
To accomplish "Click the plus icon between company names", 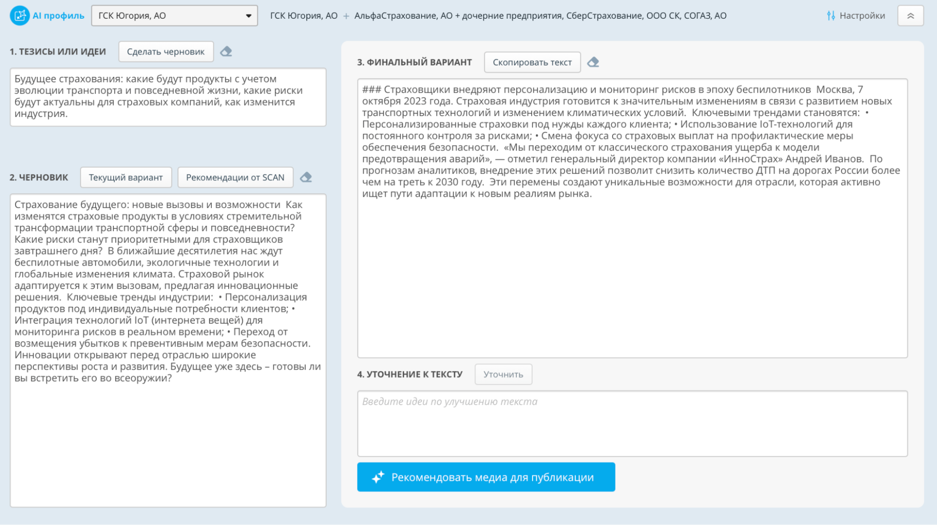I will pos(346,15).
